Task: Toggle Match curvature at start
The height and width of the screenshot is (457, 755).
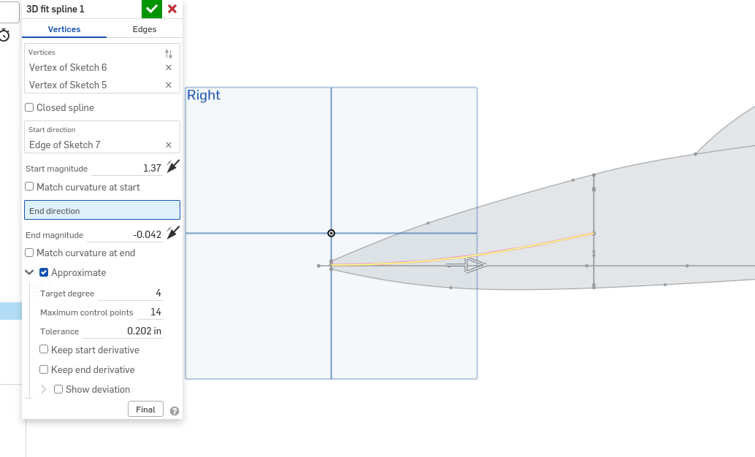Action: 30,188
